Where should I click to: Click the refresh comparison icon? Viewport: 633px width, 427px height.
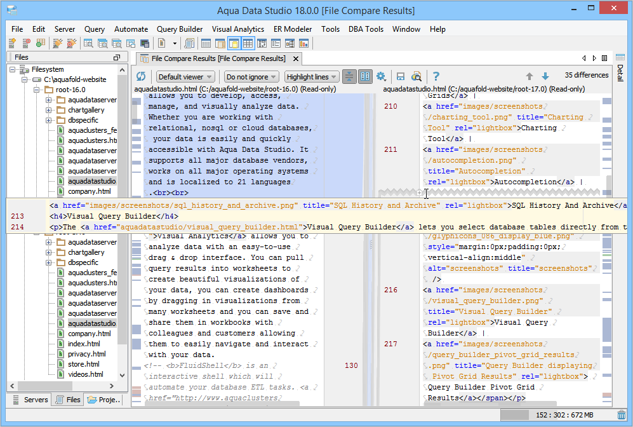coord(141,76)
